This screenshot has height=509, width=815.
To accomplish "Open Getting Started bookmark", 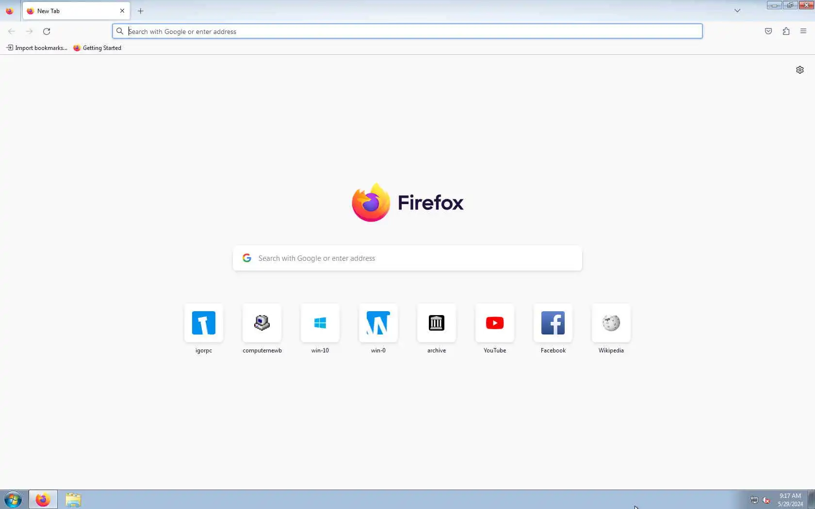I will pos(97,48).
